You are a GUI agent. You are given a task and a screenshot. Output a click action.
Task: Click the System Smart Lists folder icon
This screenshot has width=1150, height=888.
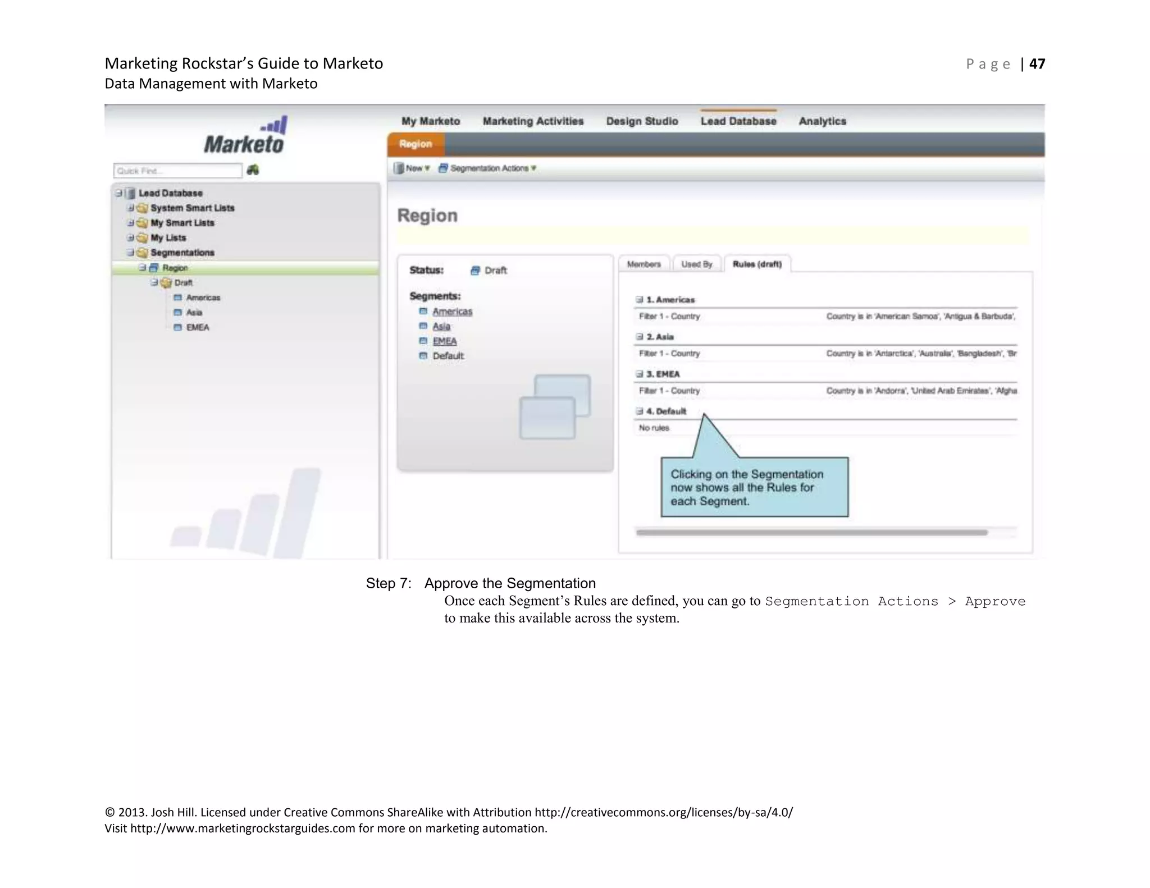(142, 208)
